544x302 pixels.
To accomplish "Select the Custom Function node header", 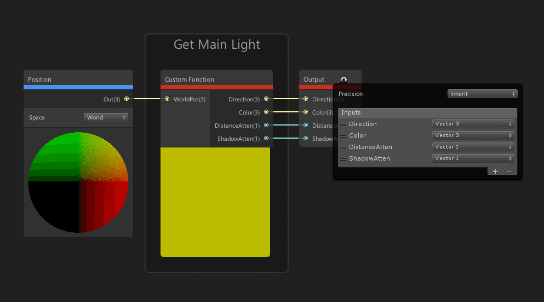I will [x=216, y=79].
